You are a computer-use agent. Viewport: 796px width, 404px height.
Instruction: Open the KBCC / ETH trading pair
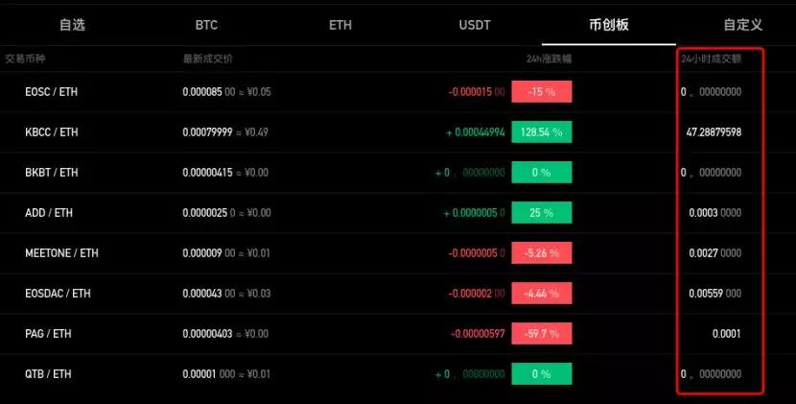(x=52, y=132)
